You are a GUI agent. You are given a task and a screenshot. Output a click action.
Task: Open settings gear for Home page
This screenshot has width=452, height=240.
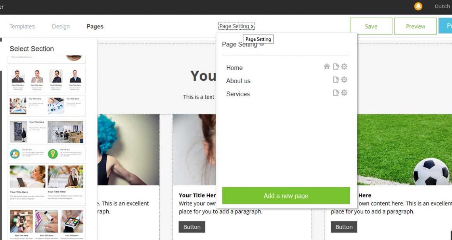(344, 67)
